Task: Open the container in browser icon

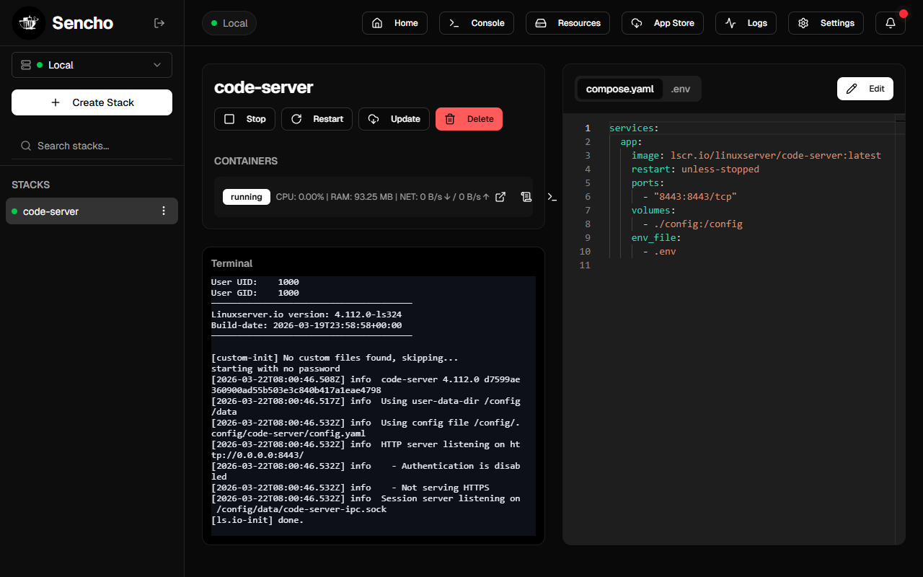Action: 500,197
